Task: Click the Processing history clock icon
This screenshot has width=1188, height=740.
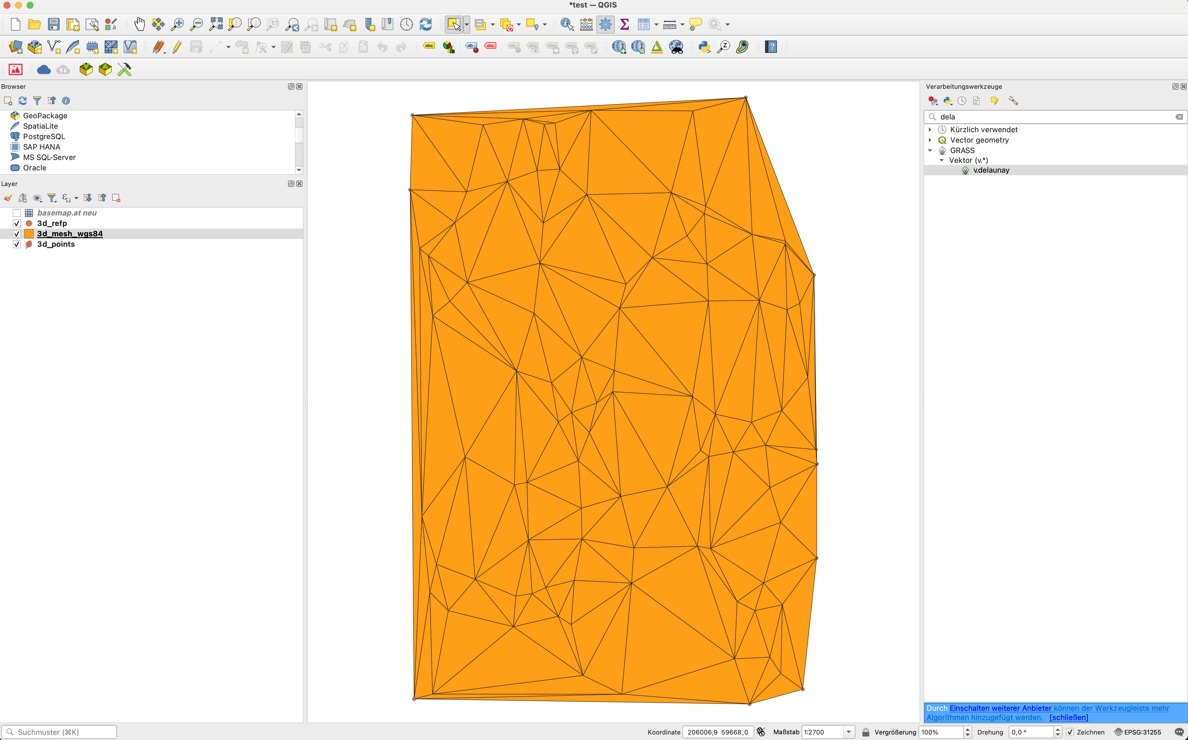Action: (x=962, y=101)
